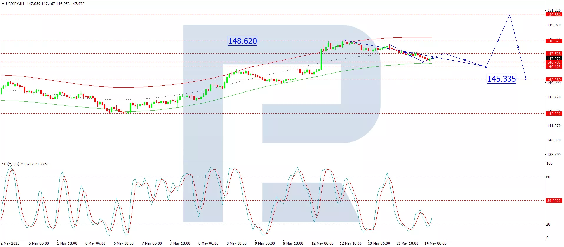Select the blue 148.620 price text label

[242, 41]
